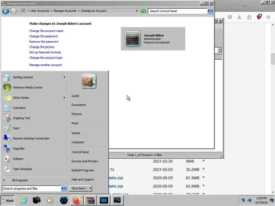
Task: Focus the Search Control Panel field
Action: point(178,11)
